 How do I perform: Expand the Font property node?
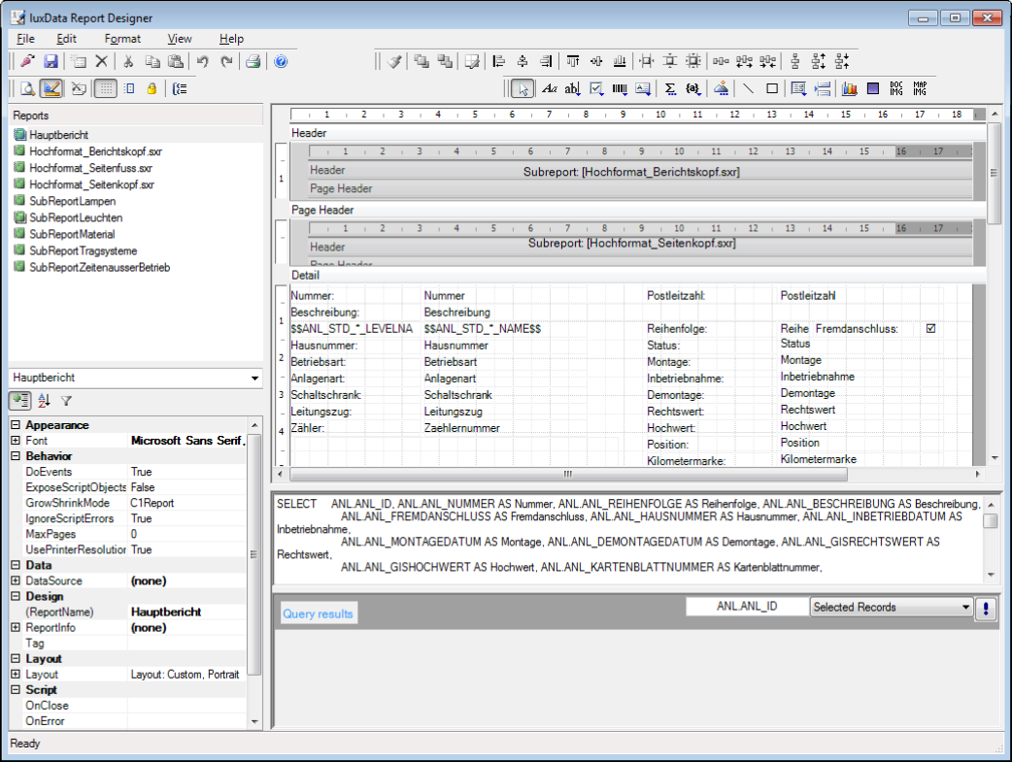coord(16,441)
